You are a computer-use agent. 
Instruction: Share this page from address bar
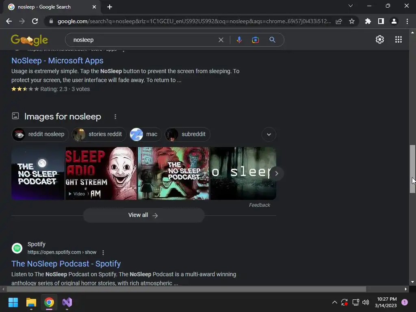click(339, 21)
